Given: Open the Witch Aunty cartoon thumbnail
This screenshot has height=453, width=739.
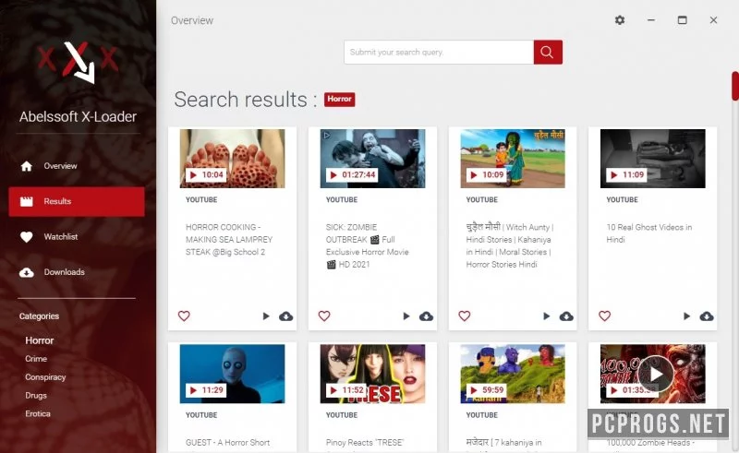Looking at the screenshot, I should coord(513,159).
